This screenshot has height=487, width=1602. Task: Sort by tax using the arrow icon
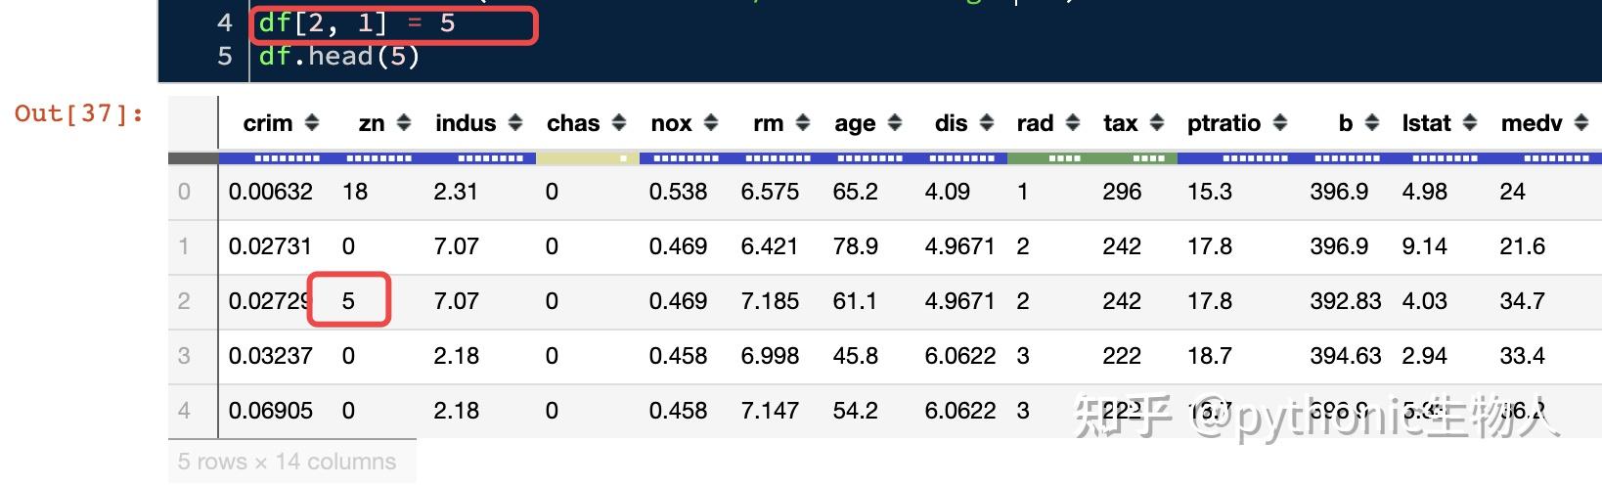1157,123
